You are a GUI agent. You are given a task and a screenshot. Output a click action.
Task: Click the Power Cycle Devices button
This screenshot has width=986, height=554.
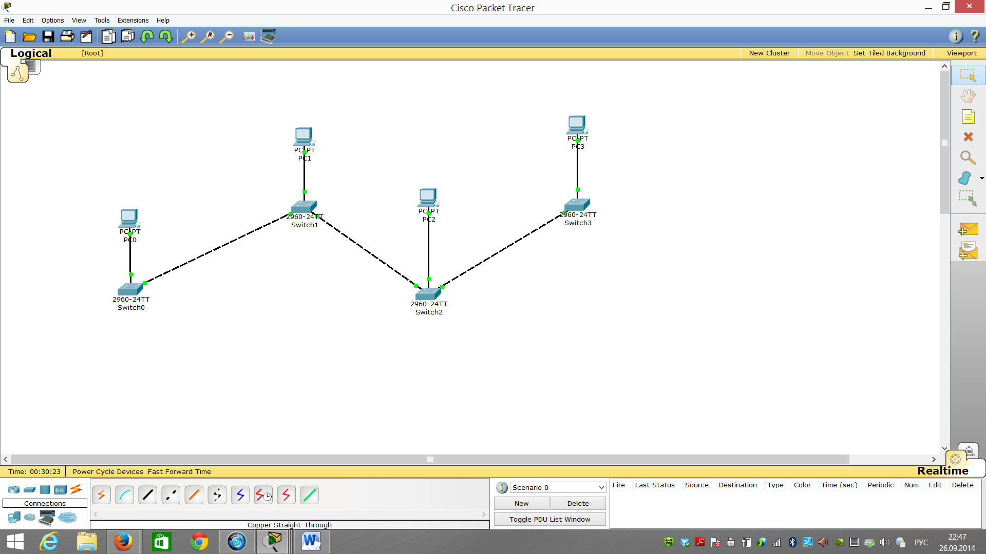108,471
